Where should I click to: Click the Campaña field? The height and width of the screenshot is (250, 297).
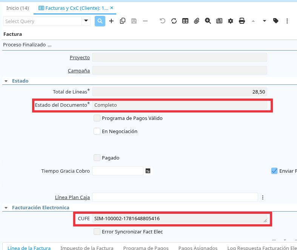coord(180,71)
